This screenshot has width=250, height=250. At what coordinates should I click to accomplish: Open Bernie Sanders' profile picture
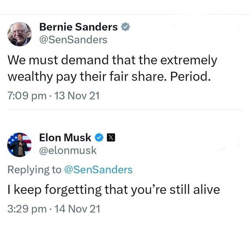(x=20, y=34)
